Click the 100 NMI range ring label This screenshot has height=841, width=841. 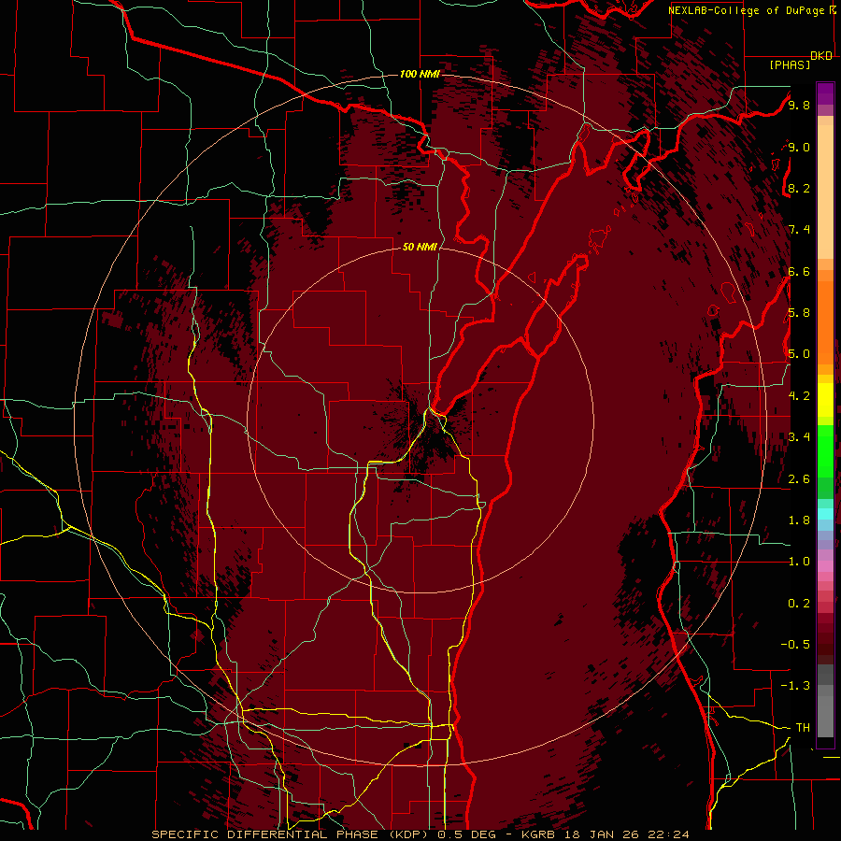coord(420,74)
